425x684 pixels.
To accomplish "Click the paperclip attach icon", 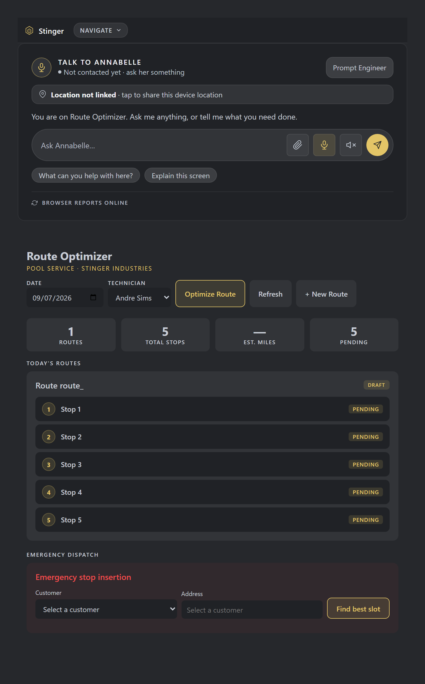I will click(x=297, y=145).
